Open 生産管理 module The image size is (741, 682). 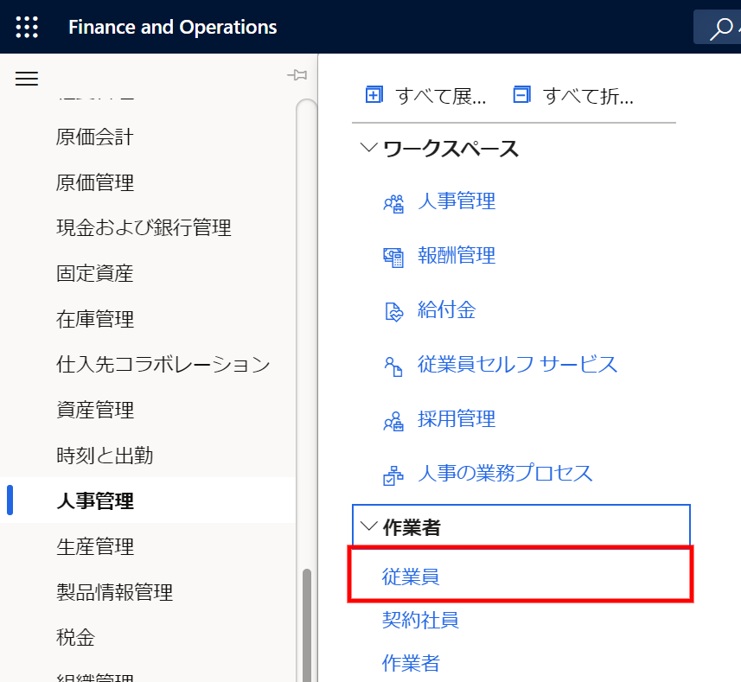click(95, 546)
